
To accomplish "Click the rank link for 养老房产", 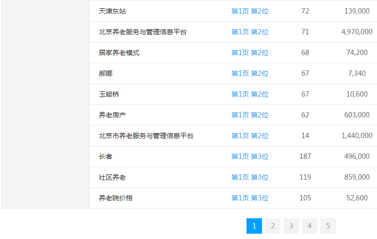I will tap(250, 115).
